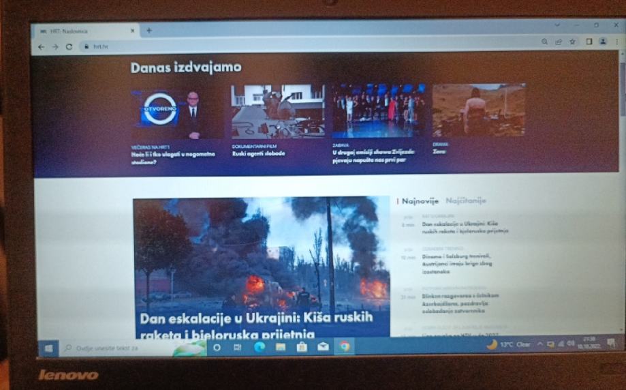Show hidden system tray icons

pos(539,344)
